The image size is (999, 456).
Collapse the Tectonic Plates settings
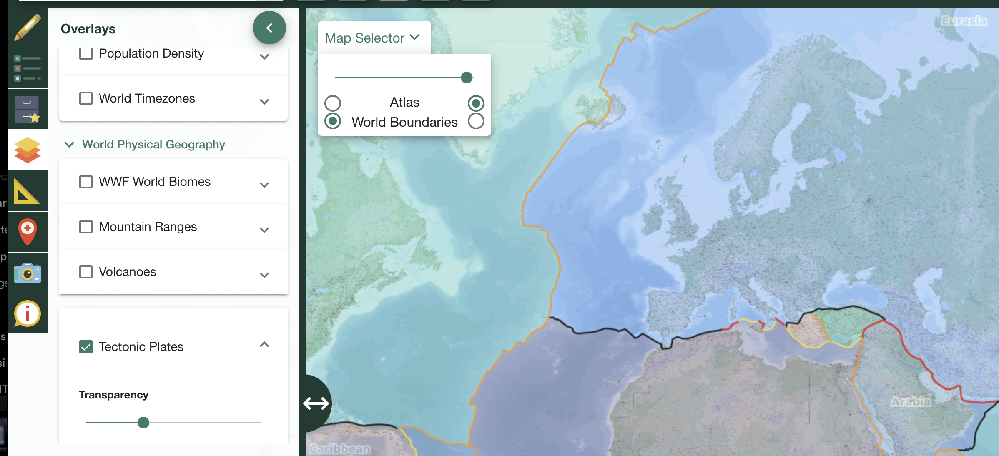(264, 345)
